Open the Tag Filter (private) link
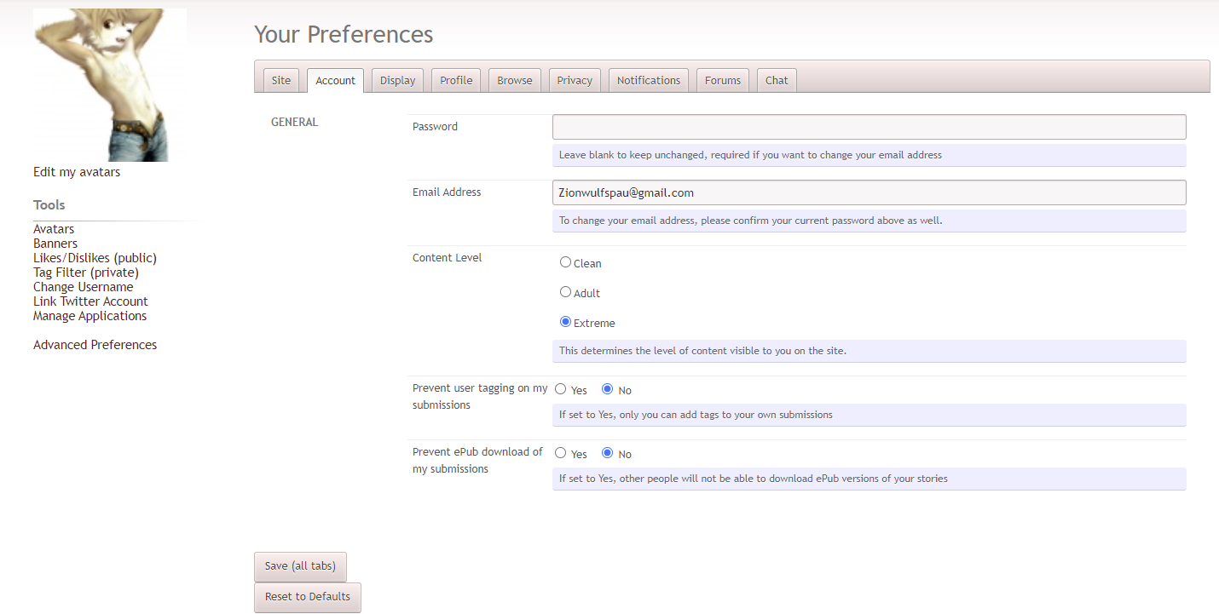1219x614 pixels. coord(85,273)
